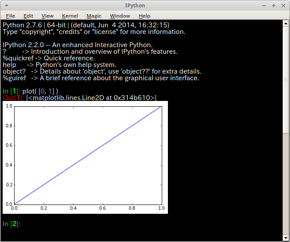290x242 pixels.
Task: Click the '%quickref -> Quick reference.' line
Action: 48,58
